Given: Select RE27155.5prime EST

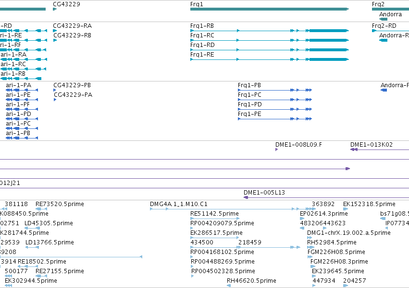Looking at the screenshot, I should pos(60,272).
